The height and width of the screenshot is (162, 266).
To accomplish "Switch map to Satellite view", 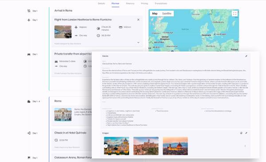I will (167, 14).
